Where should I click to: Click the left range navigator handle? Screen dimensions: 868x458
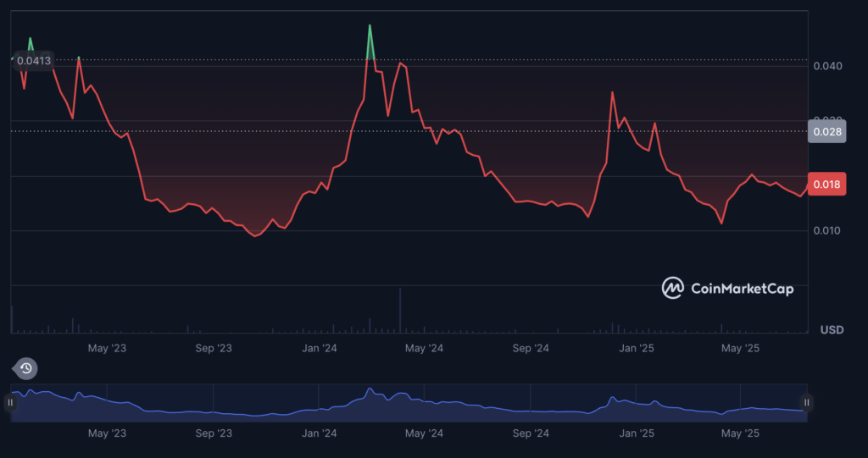10,403
